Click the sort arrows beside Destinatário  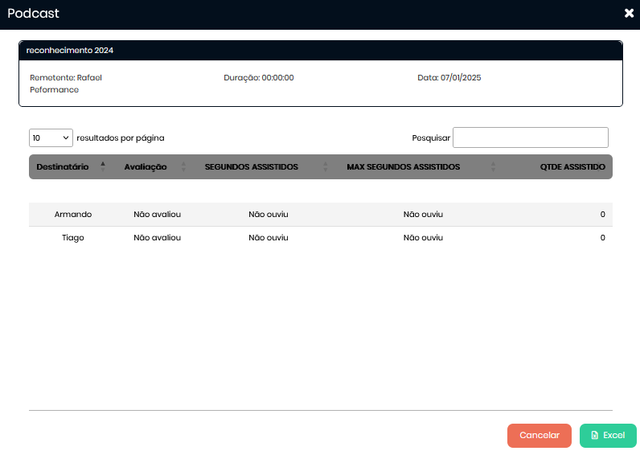103,166
